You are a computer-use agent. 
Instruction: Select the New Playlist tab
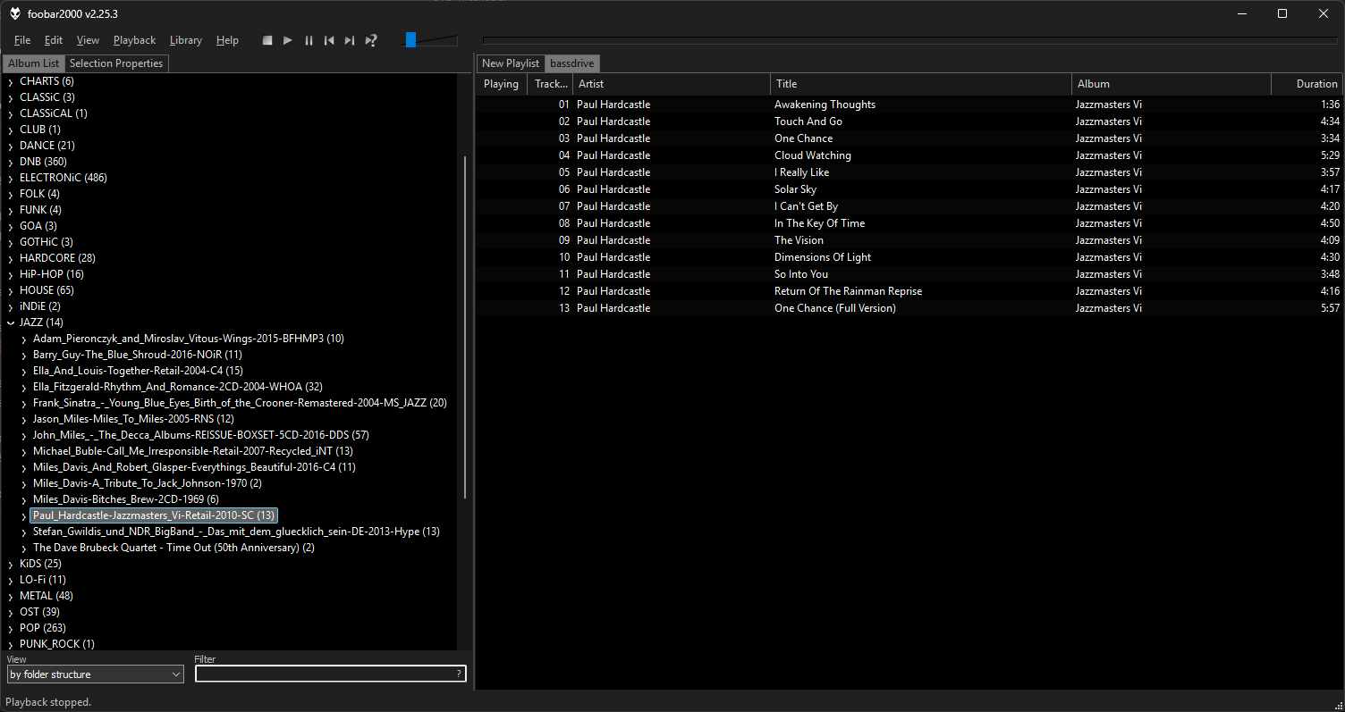(511, 63)
